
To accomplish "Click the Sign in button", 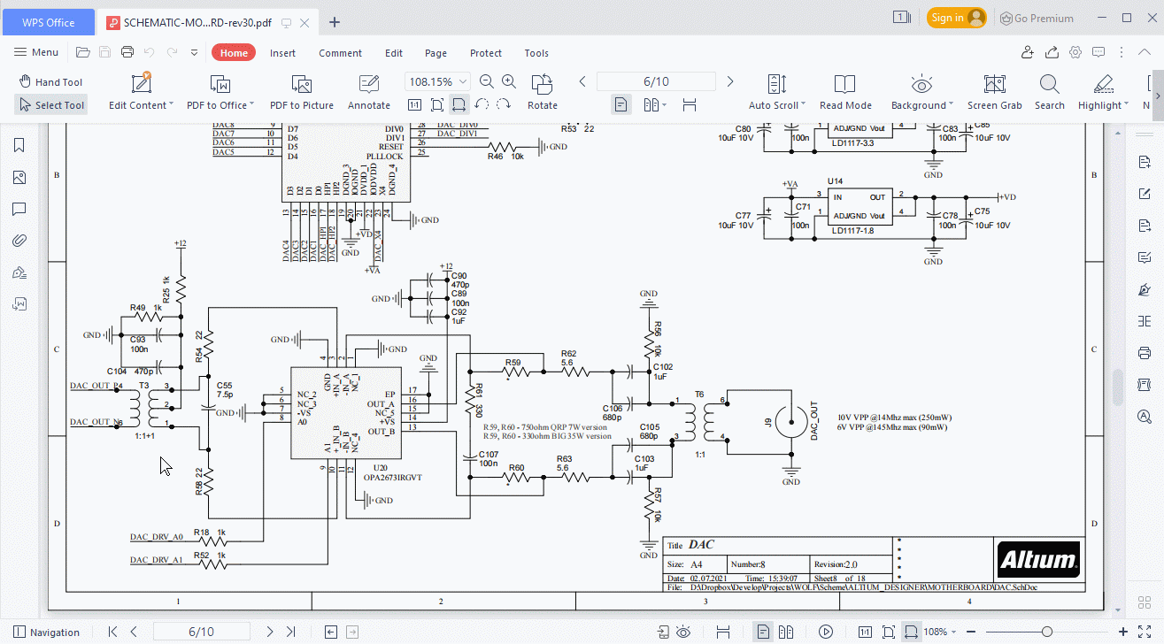I will click(956, 18).
